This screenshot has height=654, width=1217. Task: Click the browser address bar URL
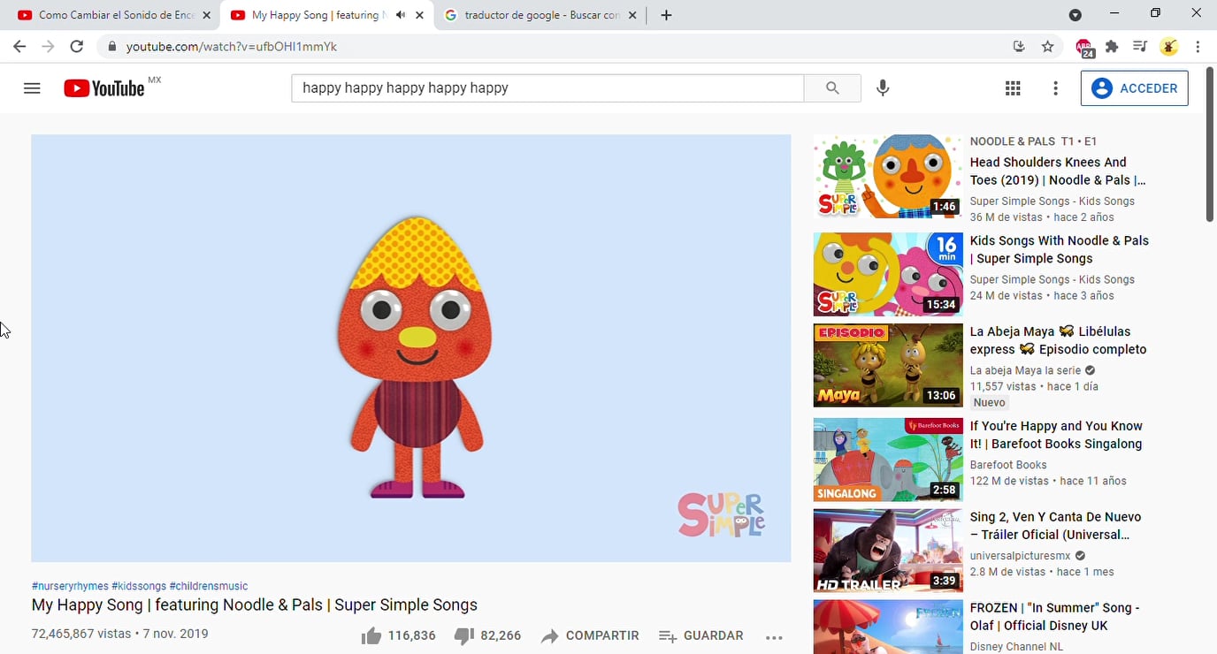[231, 47]
